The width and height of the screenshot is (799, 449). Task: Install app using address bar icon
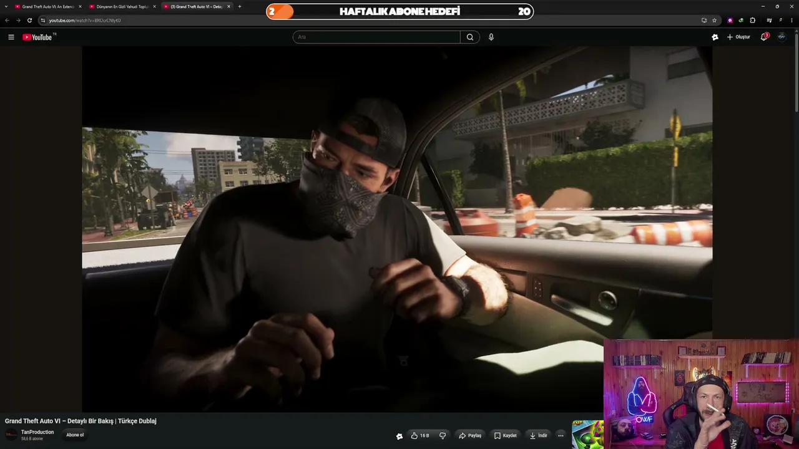(x=704, y=21)
